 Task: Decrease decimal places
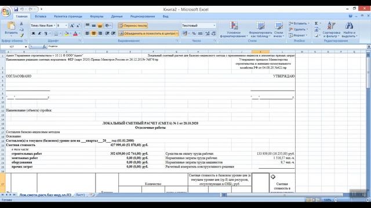(213, 34)
